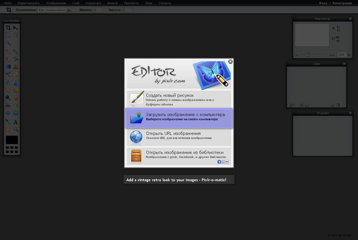Click the Навигатор zoom percent field
The width and height of the screenshot is (358, 240).
[x=342, y=55]
